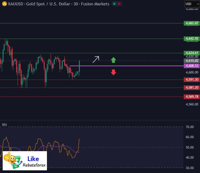Click the 50.00 RSI scale value
The height and width of the screenshot is (173, 200).
(190, 147)
